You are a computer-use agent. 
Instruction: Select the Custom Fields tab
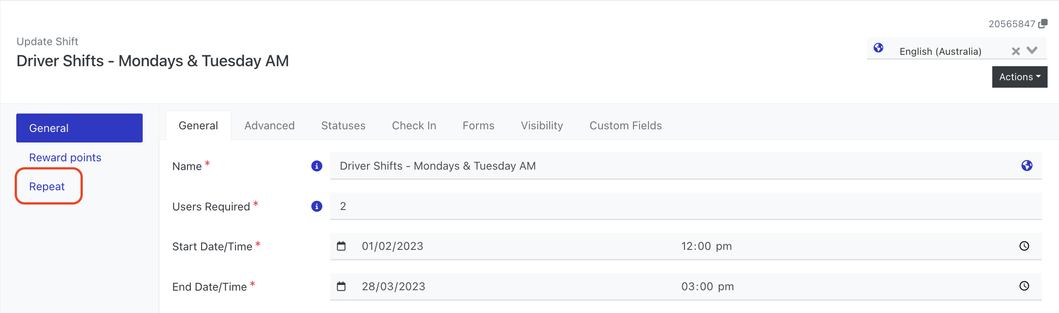[x=626, y=126]
